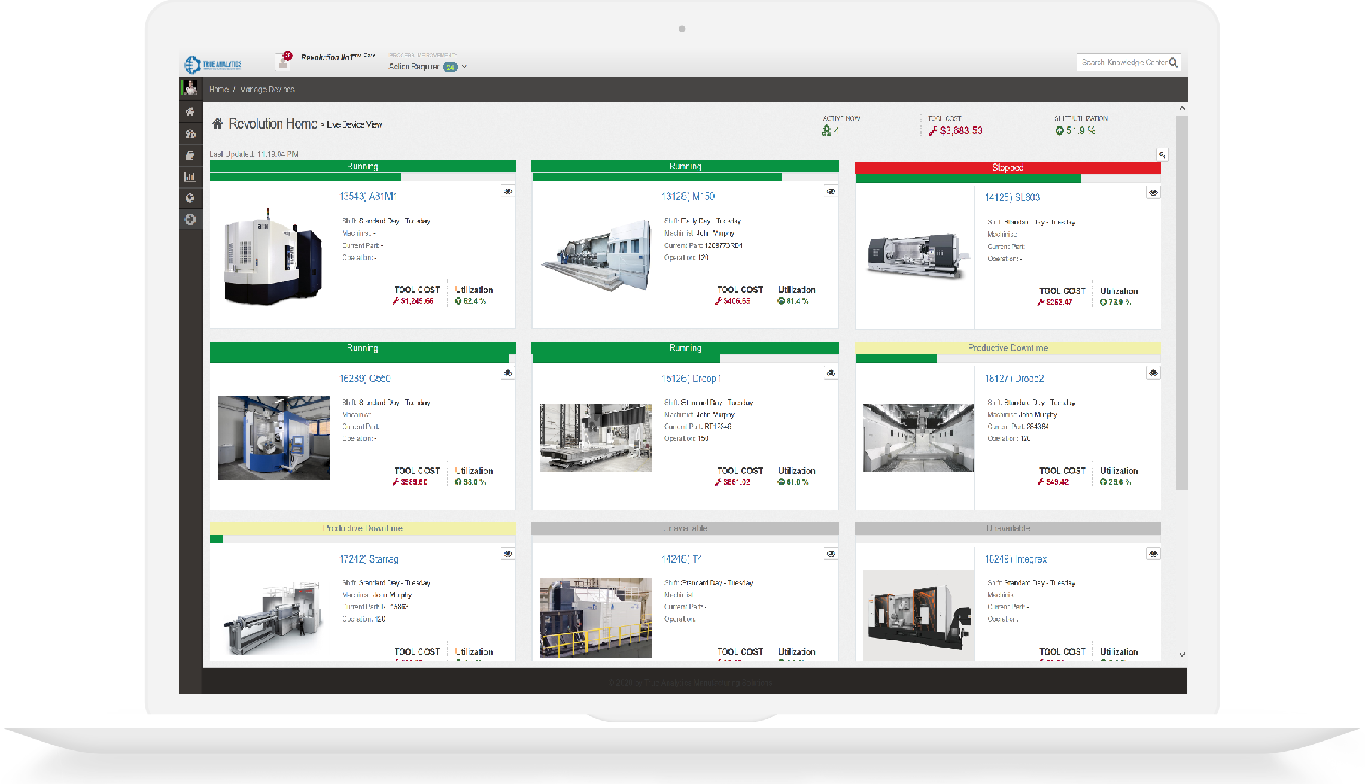Expand the Action Required dropdown
The width and height of the screenshot is (1365, 784).
[x=464, y=66]
